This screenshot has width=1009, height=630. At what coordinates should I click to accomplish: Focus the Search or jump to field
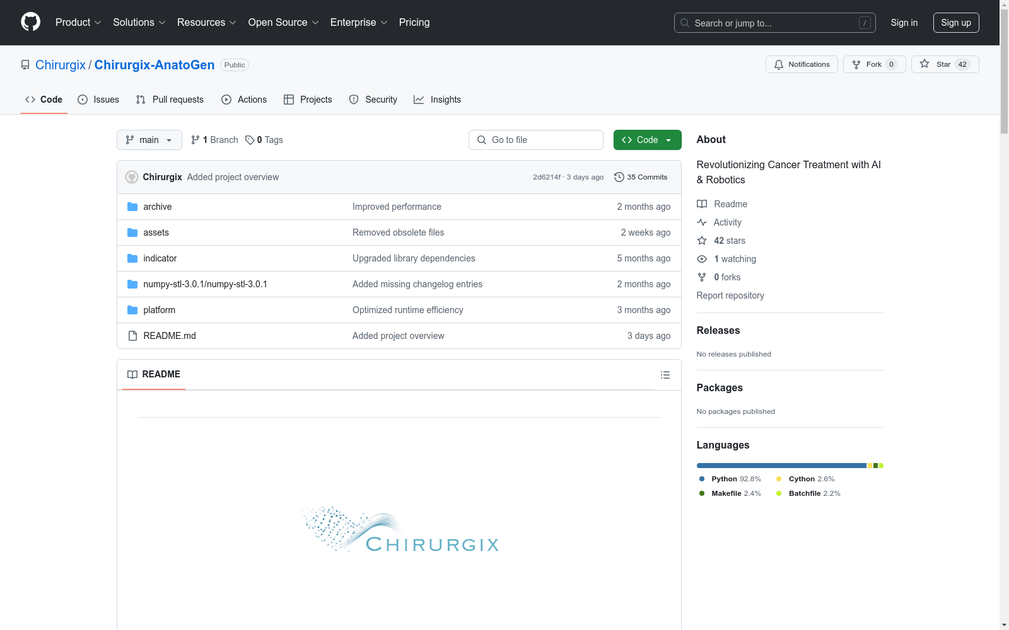[x=775, y=23]
